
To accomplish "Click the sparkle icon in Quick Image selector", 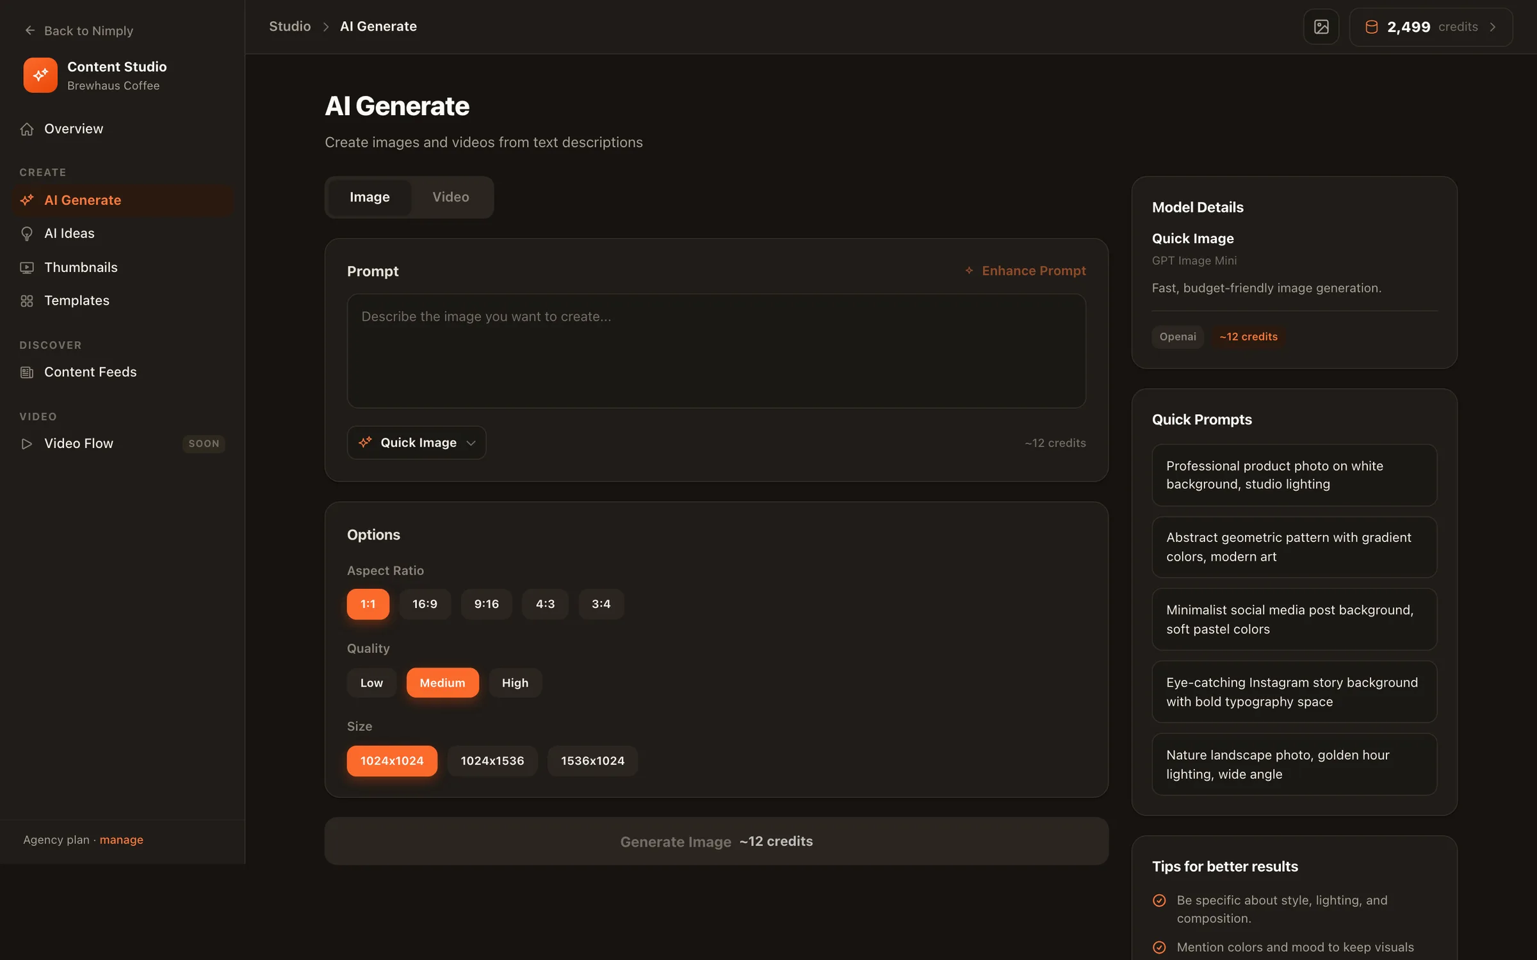I will (365, 442).
